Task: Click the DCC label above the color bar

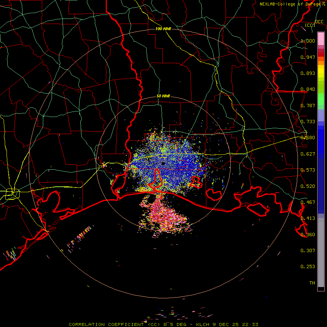Action: click(x=319, y=22)
